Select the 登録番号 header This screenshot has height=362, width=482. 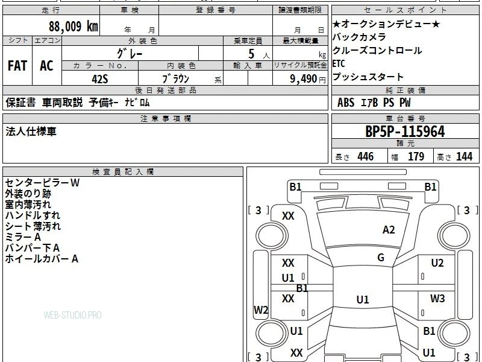[216, 10]
